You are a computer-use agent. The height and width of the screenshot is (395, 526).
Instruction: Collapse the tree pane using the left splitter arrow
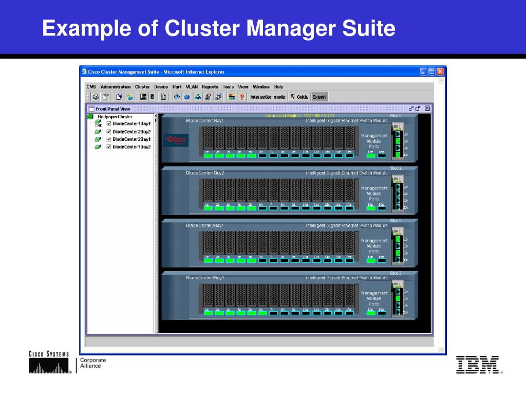coord(156,116)
